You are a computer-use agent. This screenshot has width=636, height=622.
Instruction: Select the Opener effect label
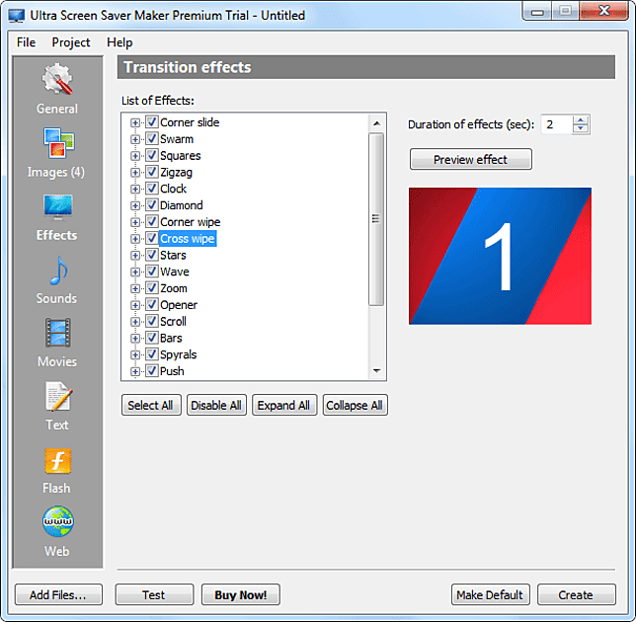(179, 305)
